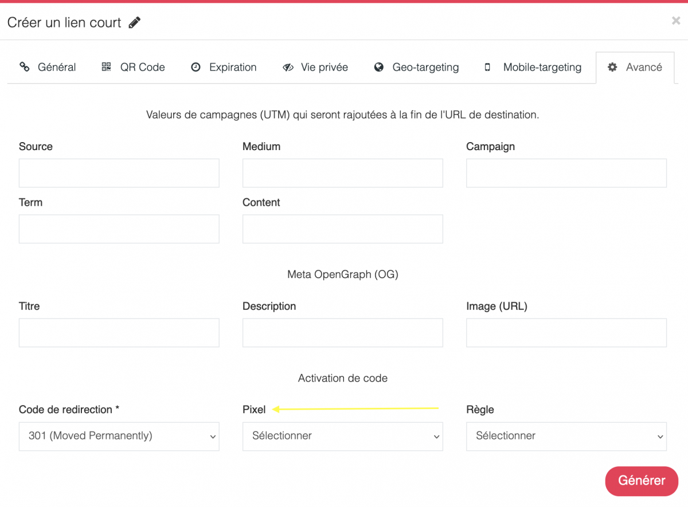The image size is (688, 507).
Task: Open the Code de redirection dropdown
Action: 119,437
